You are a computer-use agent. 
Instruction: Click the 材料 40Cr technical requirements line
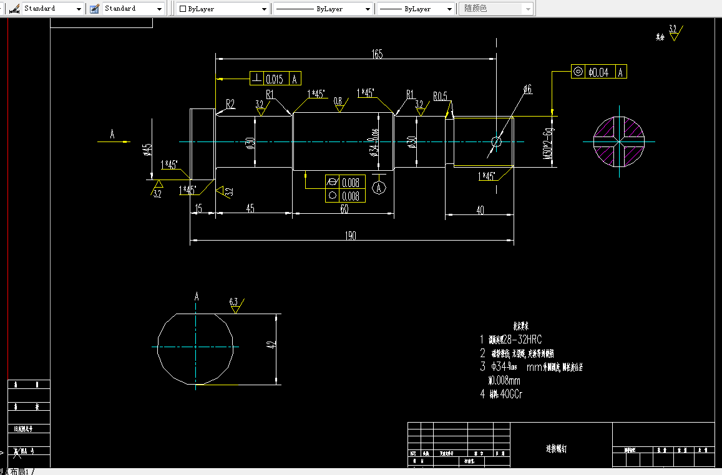point(500,394)
